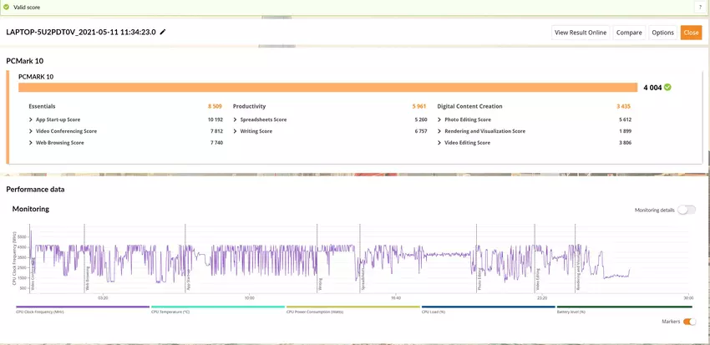Expand the Web Browsing Score row
Image resolution: width=710 pixels, height=345 pixels.
coord(31,143)
